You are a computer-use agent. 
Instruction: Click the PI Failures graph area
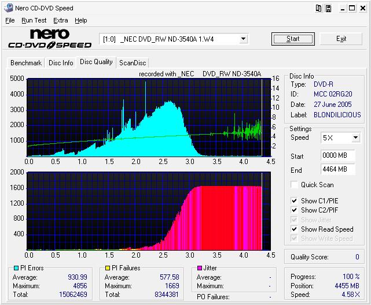[149, 211]
